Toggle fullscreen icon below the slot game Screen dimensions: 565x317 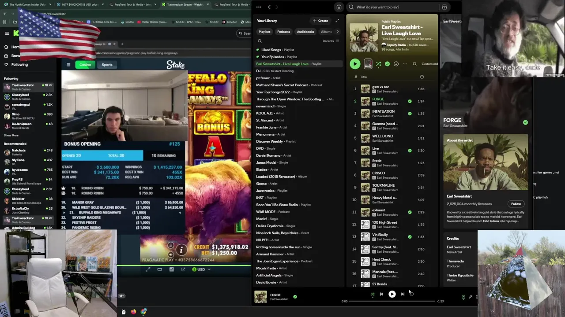point(148,269)
